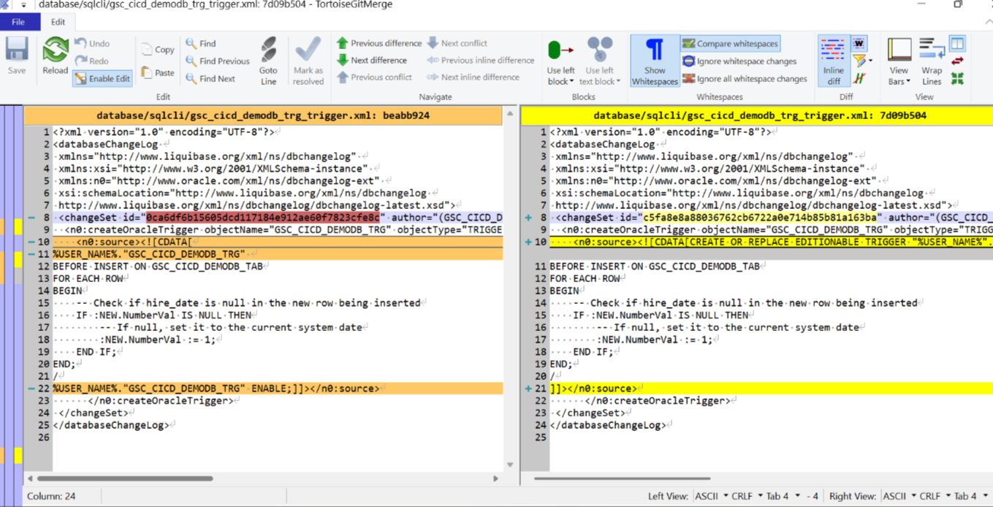This screenshot has width=993, height=507.
Task: Mark the file as resolved
Action: pos(308,58)
